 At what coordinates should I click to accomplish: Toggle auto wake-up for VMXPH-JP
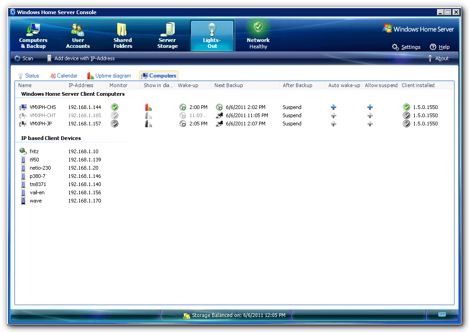(x=334, y=124)
